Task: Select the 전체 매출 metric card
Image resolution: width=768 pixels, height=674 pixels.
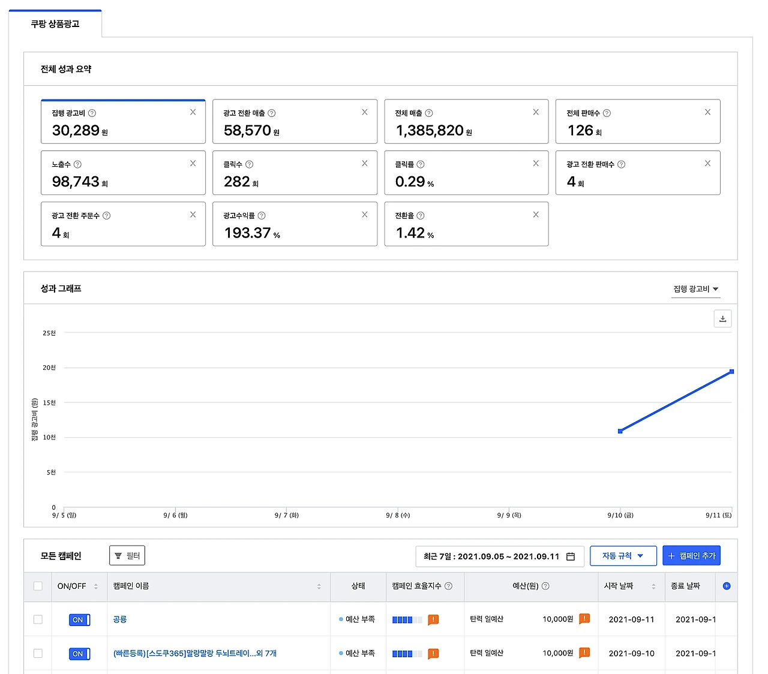Action: 466,121
